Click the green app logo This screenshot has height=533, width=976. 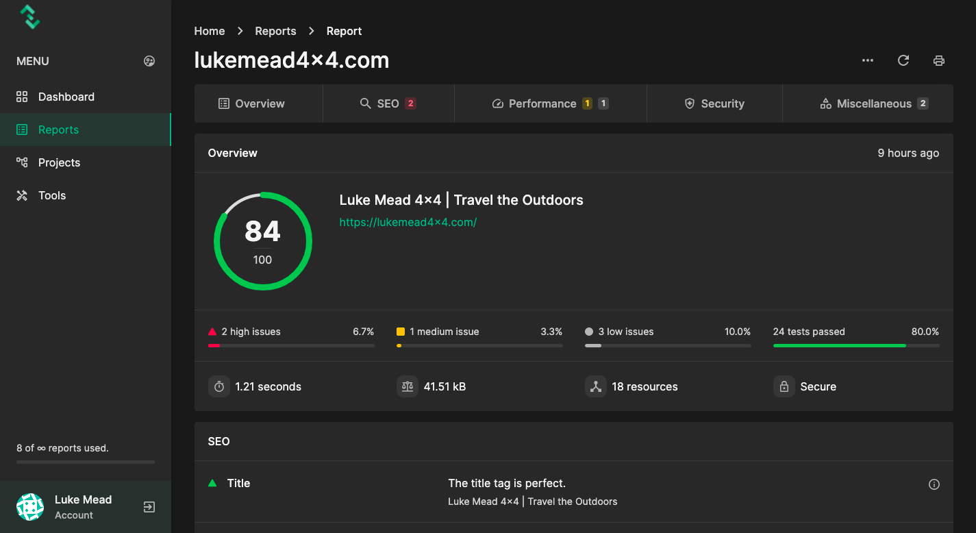click(x=29, y=17)
